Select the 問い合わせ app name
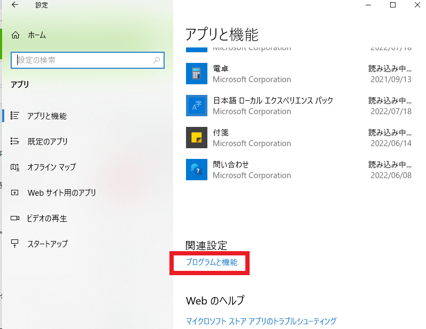This screenshot has height=329, width=426. point(231,164)
